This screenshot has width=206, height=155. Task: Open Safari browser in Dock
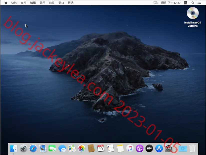[33, 148]
